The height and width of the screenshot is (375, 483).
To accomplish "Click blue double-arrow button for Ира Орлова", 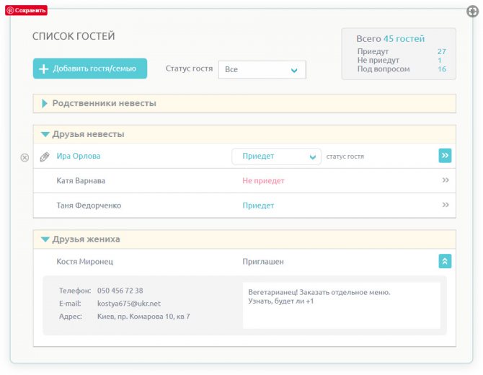I will 445,156.
